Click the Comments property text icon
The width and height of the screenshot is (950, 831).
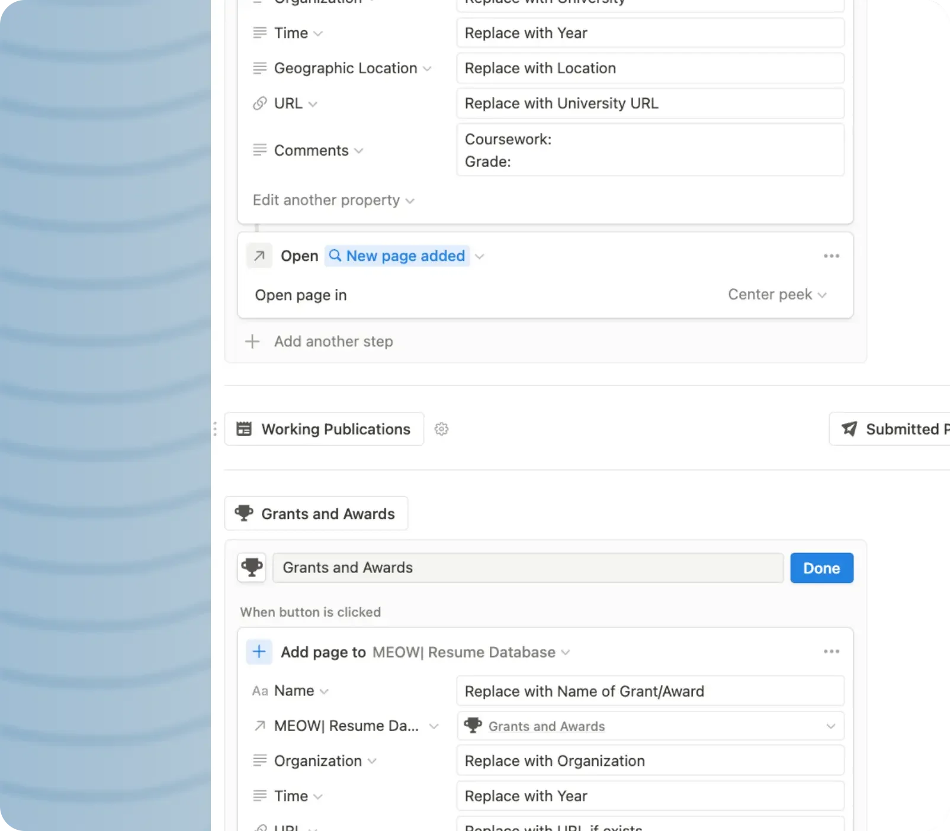point(259,150)
